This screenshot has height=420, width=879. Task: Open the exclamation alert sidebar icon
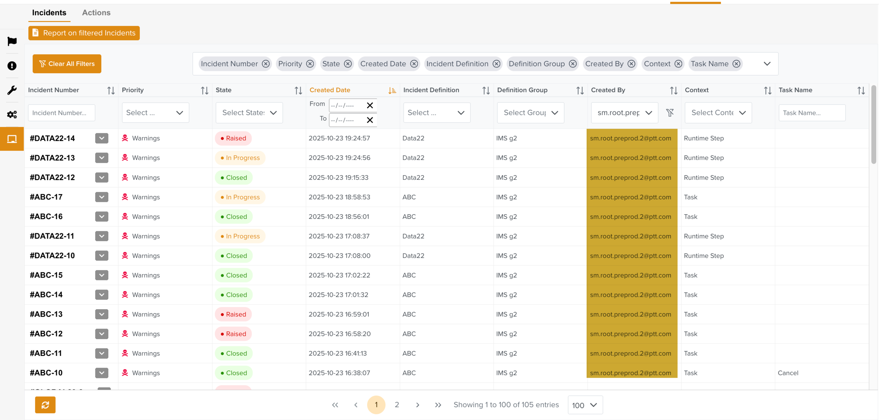click(x=12, y=66)
